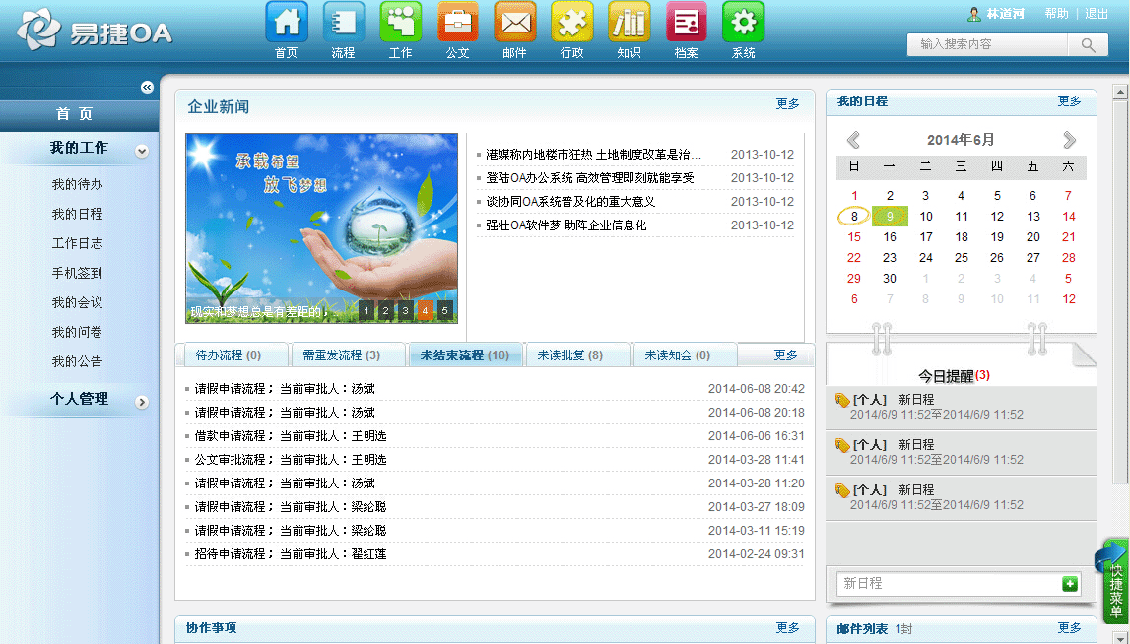Select the 未结束流程 (10) tab
The width and height of the screenshot is (1130, 644).
coord(465,355)
